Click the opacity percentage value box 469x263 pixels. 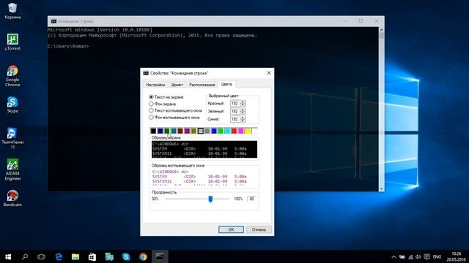[251, 199]
